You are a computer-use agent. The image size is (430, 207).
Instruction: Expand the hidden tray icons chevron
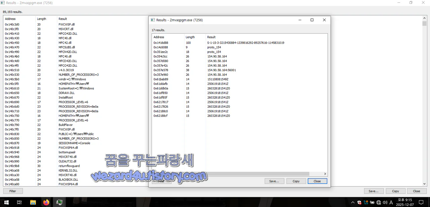pos(352,202)
